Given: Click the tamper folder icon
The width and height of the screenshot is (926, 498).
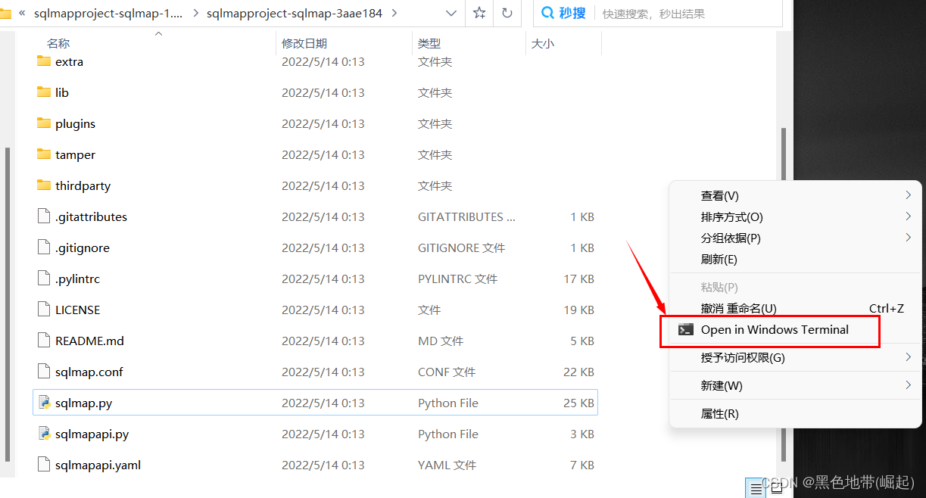Looking at the screenshot, I should [43, 154].
